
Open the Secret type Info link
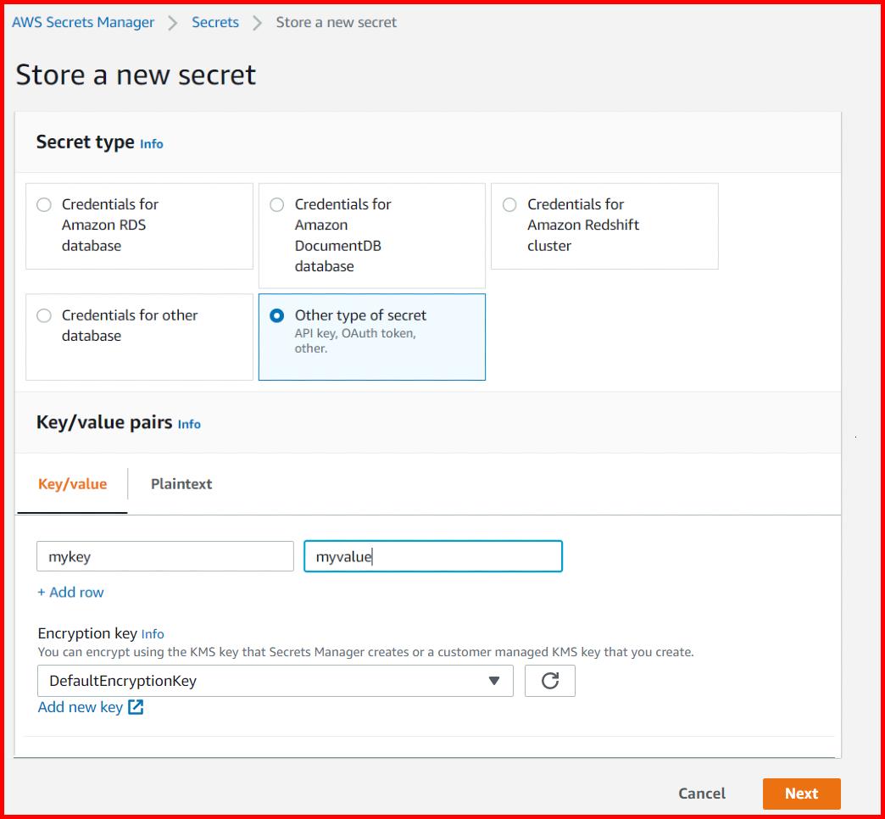[151, 144]
